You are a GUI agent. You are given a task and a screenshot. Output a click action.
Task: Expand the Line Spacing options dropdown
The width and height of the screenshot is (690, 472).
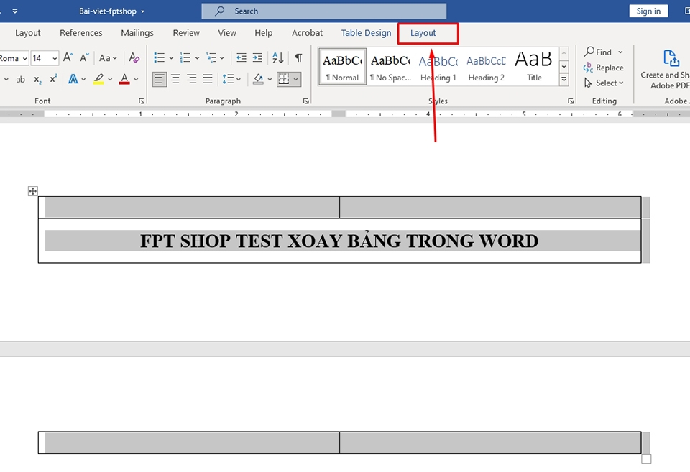coord(238,79)
